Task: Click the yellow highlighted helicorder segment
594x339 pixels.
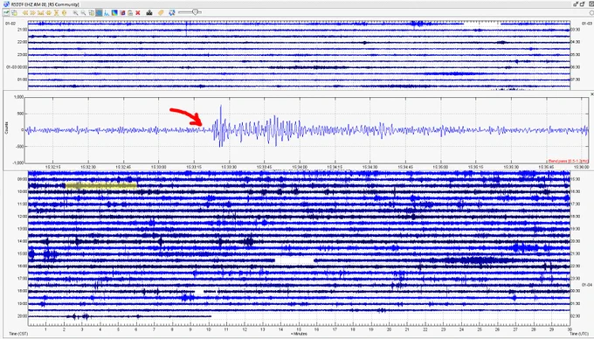Action: coord(101,185)
